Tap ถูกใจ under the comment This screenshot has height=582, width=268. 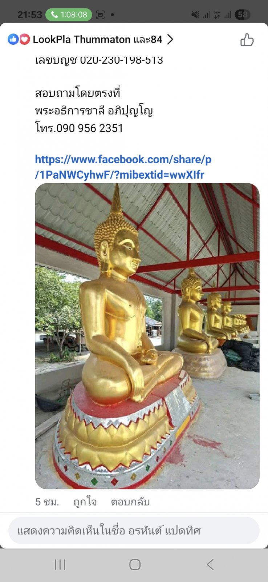pos(85,502)
